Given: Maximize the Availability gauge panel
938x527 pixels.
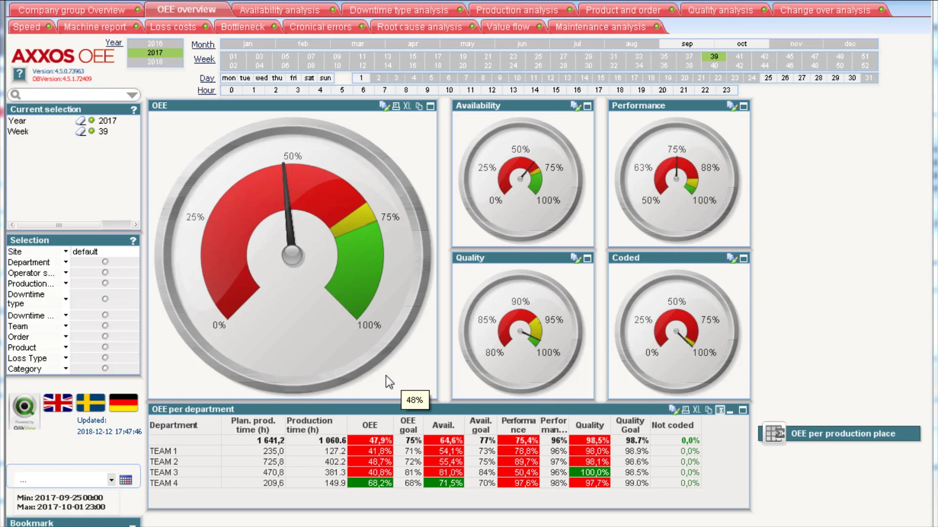Looking at the screenshot, I should (x=588, y=106).
